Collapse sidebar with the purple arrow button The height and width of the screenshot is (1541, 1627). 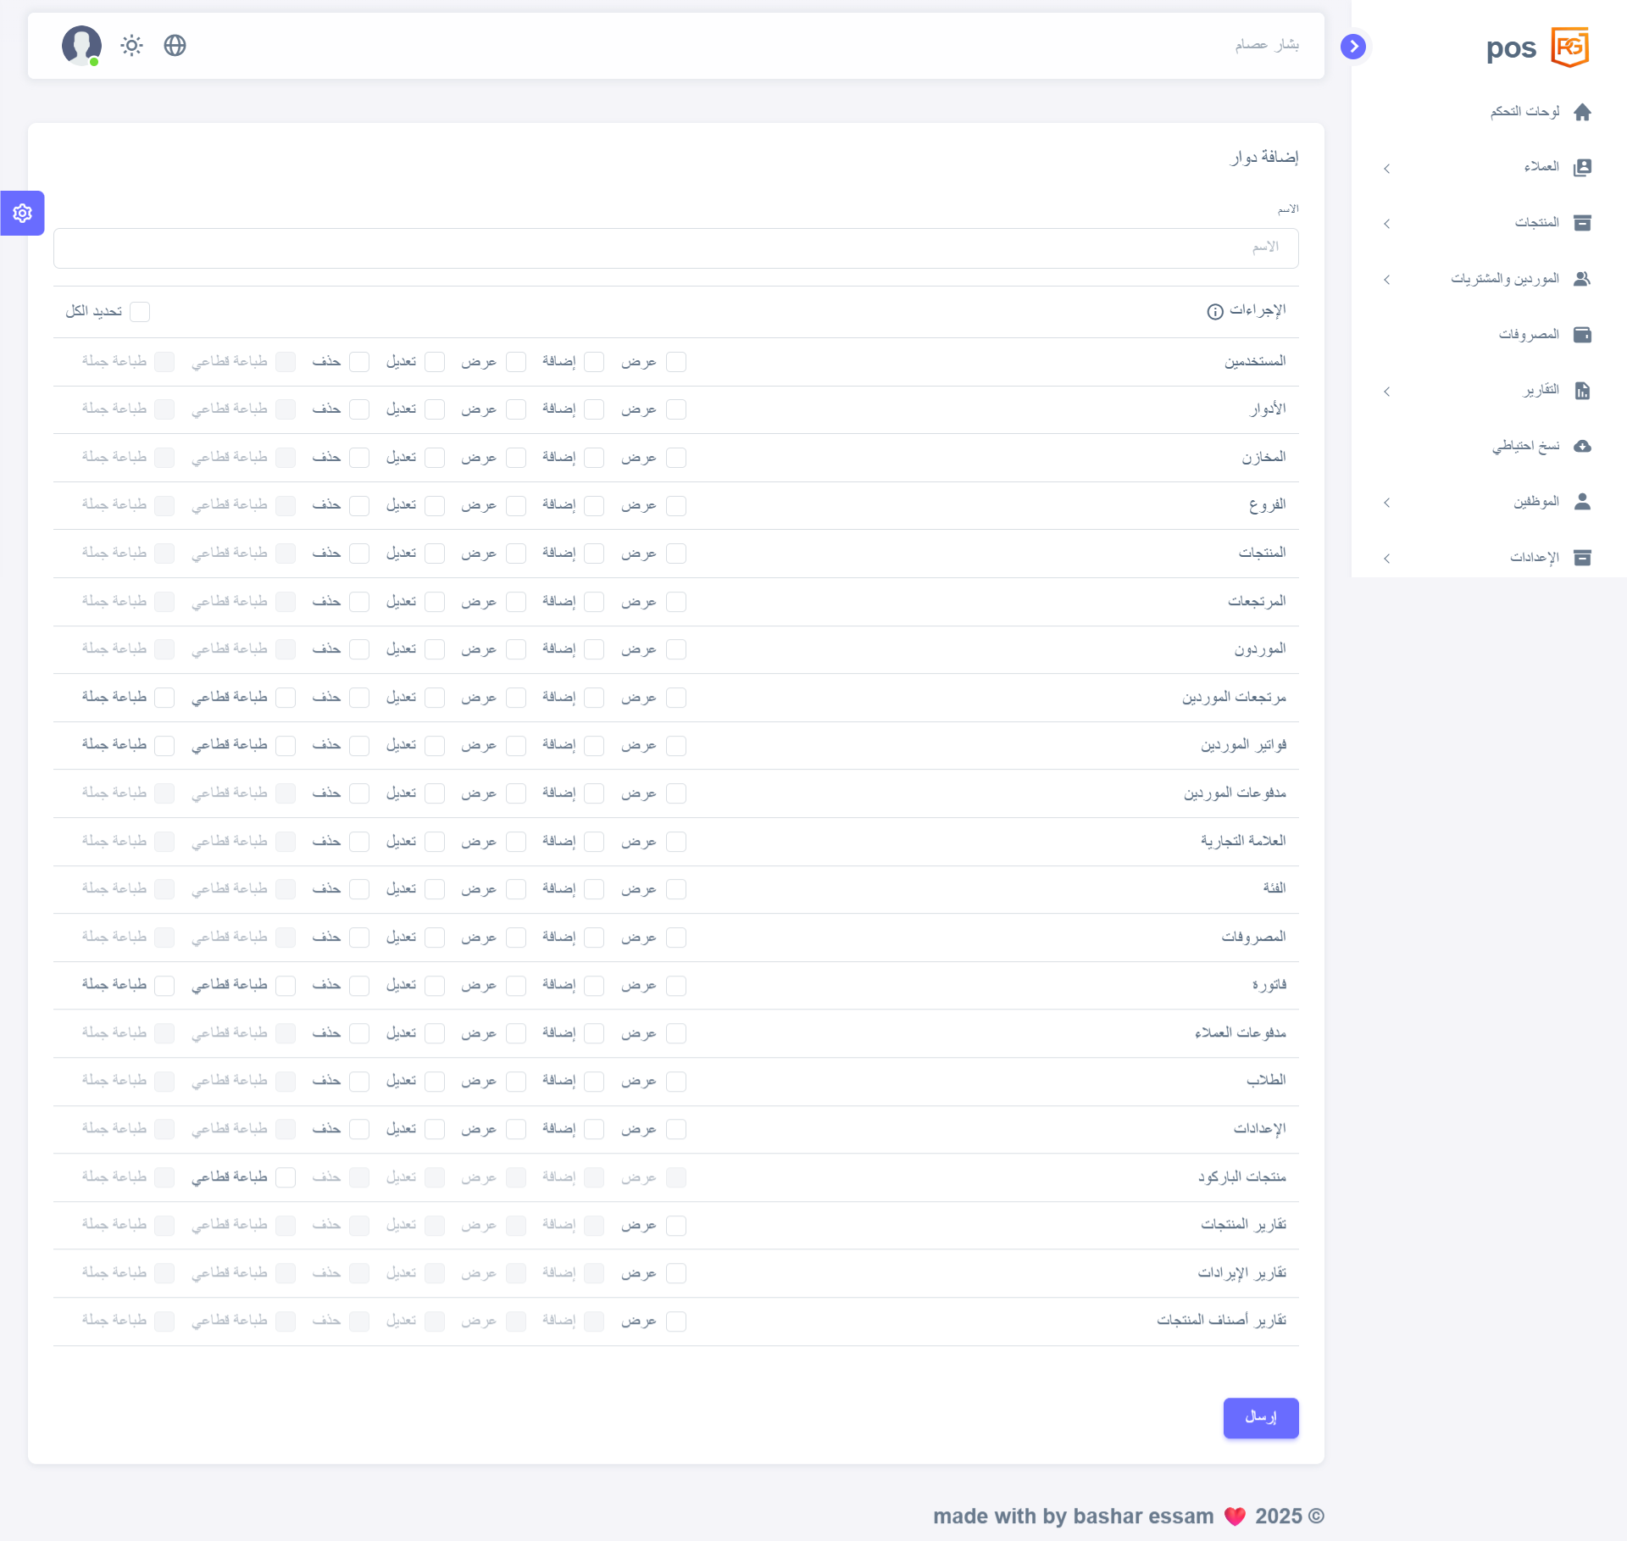tap(1353, 46)
